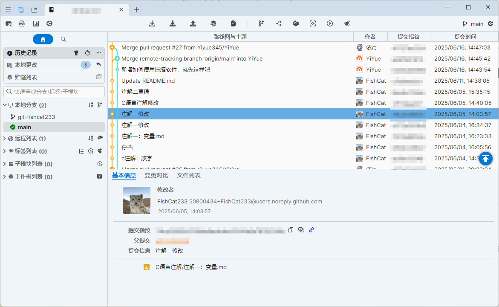The width and height of the screenshot is (499, 307).
Task: Collapse the 本地分支 section
Action: point(5,105)
